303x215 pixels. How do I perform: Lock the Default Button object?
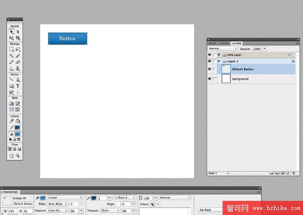click(215, 69)
